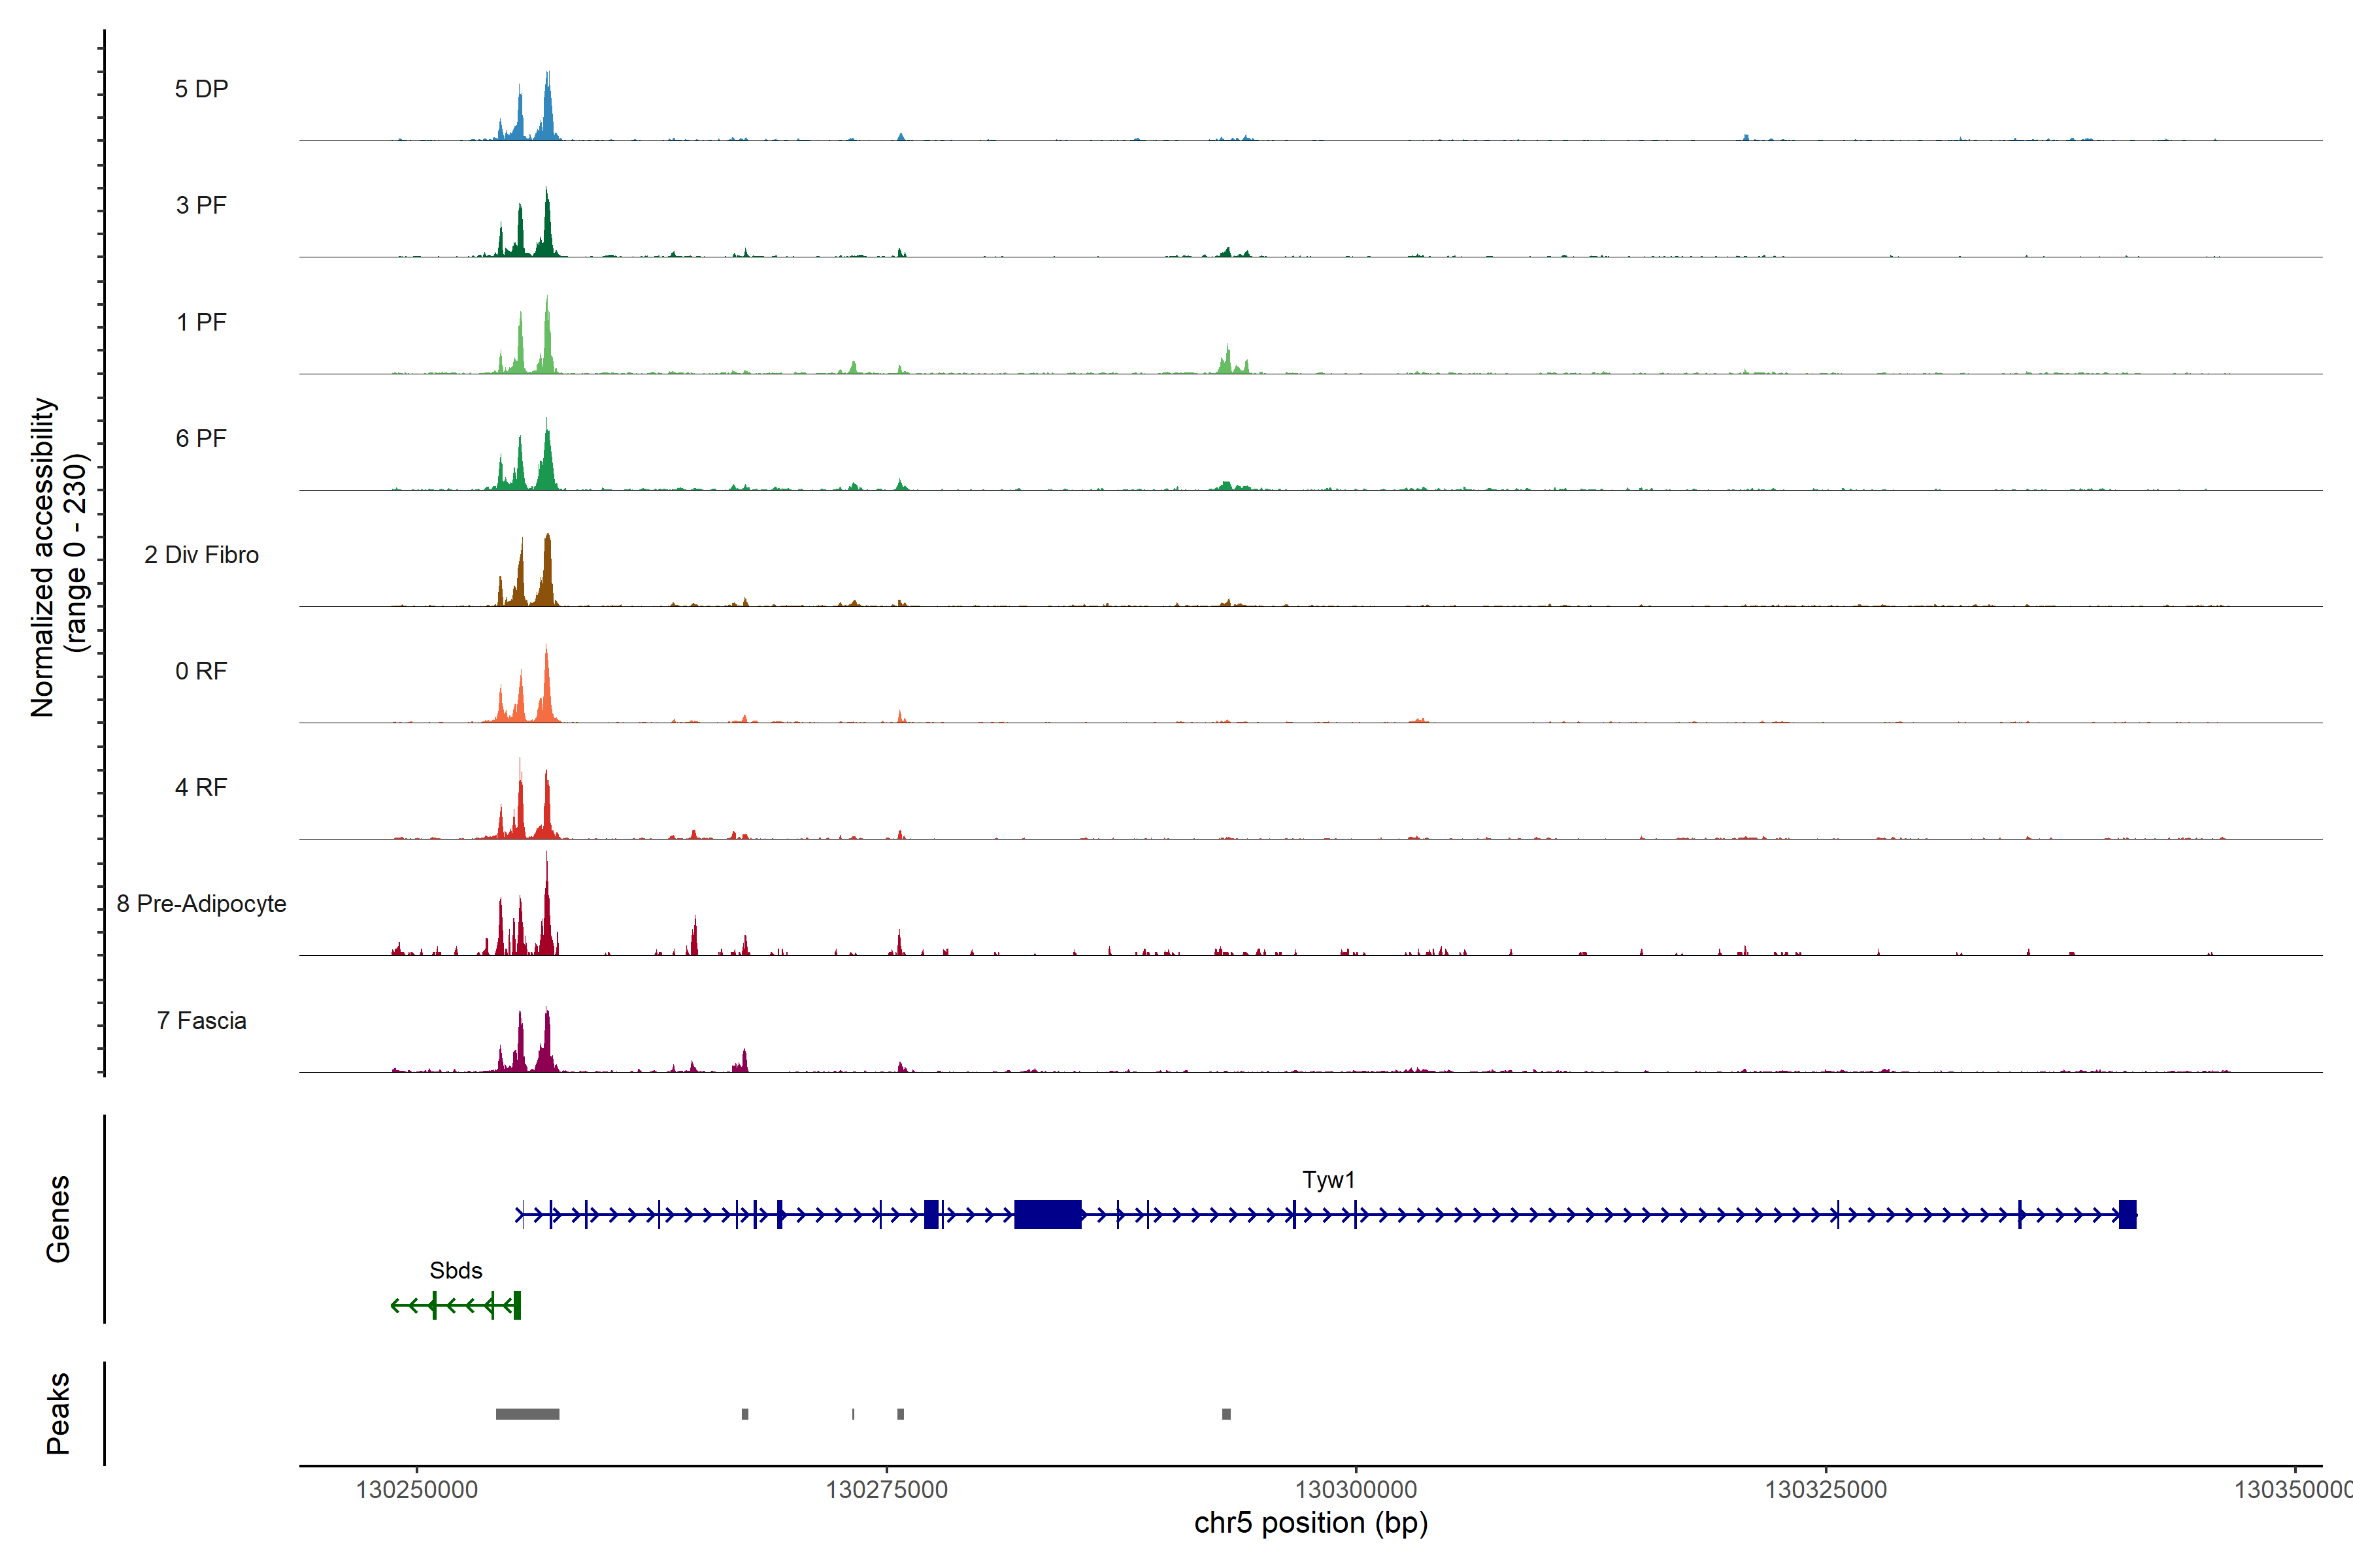
Task: Click the last Tyw1 exon at right end
Action: click(x=2127, y=1215)
